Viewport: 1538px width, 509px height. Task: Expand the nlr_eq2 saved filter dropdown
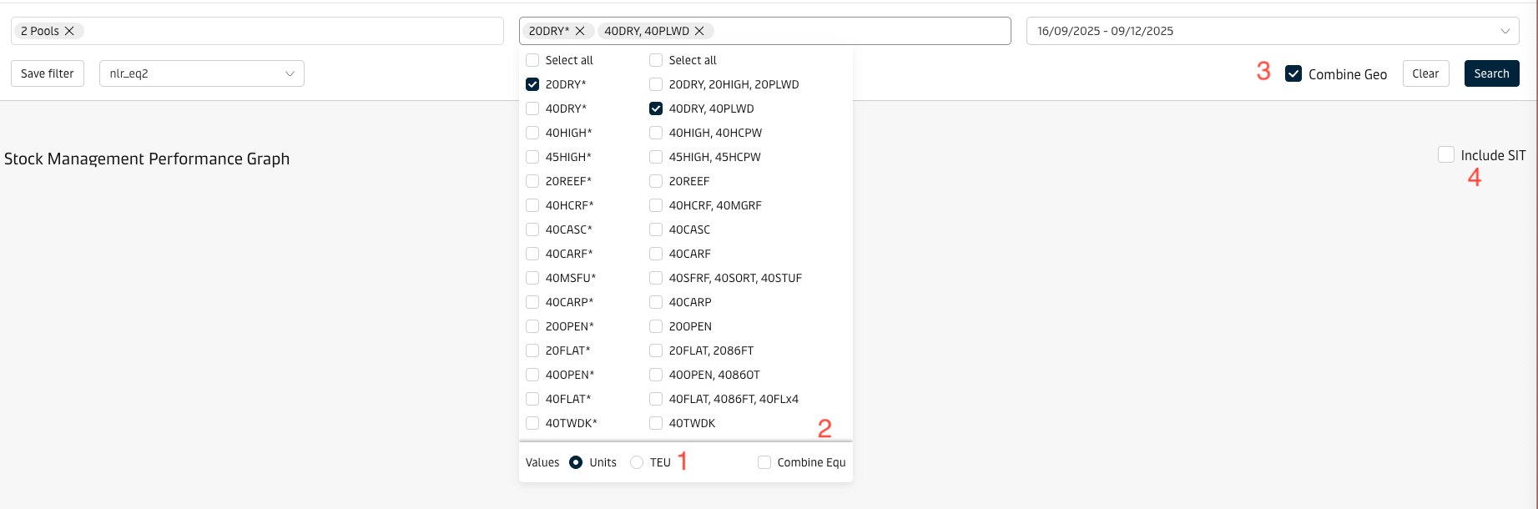click(290, 73)
